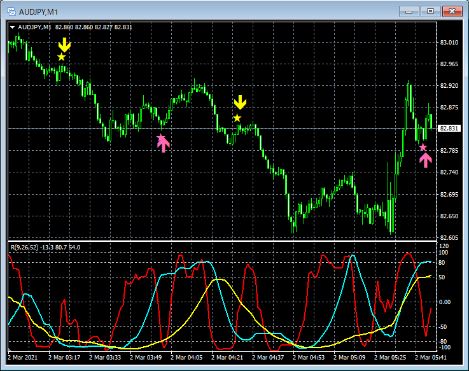Click the 82.605 price scale label

[449, 238]
